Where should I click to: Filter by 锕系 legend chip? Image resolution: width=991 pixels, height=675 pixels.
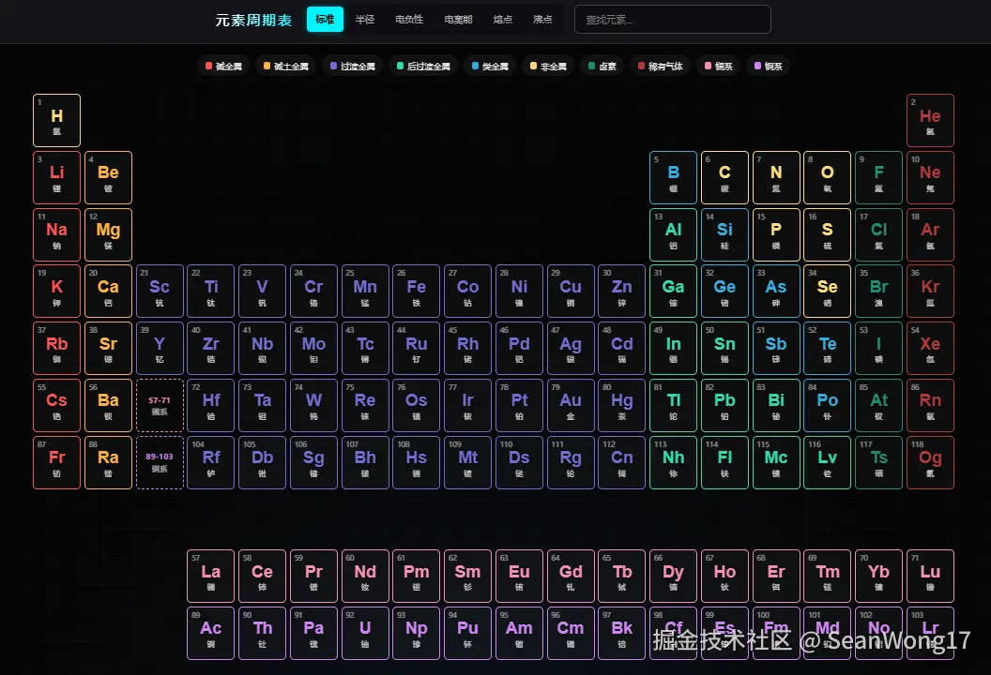(x=769, y=67)
